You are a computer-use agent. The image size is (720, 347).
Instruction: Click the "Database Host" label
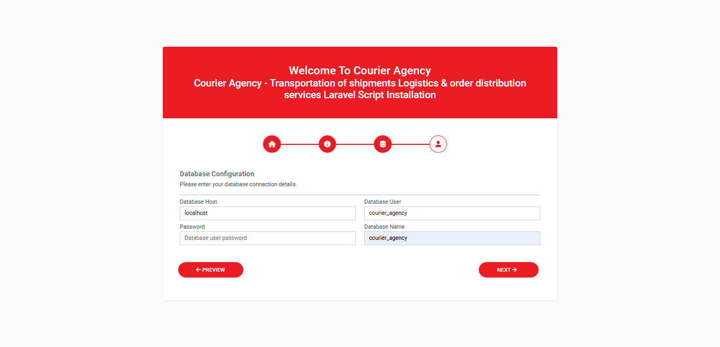pyautogui.click(x=198, y=202)
